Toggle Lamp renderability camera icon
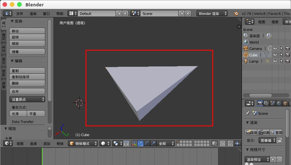The width and height of the screenshot is (291, 165). tap(287, 61)
